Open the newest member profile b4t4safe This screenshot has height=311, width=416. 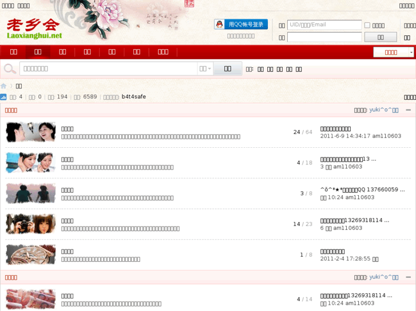click(134, 96)
